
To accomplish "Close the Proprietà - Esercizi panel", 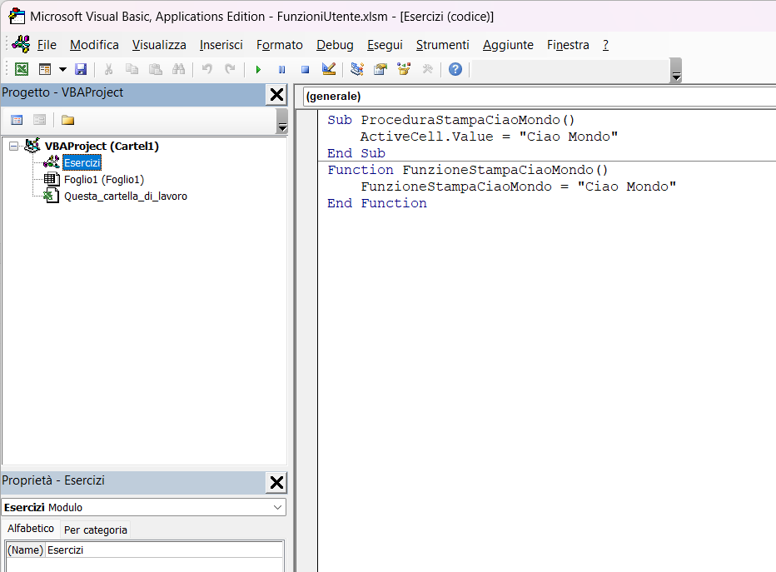I will [276, 482].
